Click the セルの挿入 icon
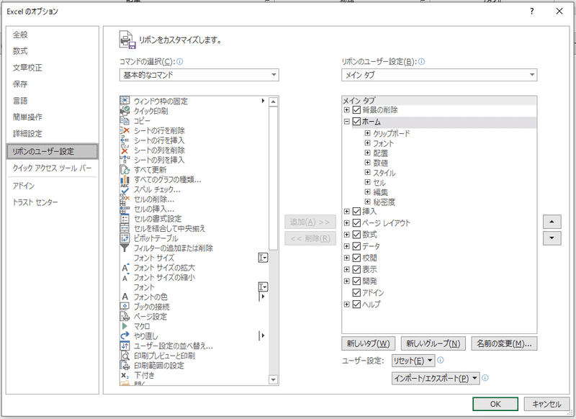 (x=125, y=209)
